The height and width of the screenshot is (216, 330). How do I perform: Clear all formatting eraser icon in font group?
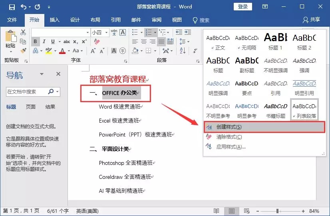click(97, 42)
